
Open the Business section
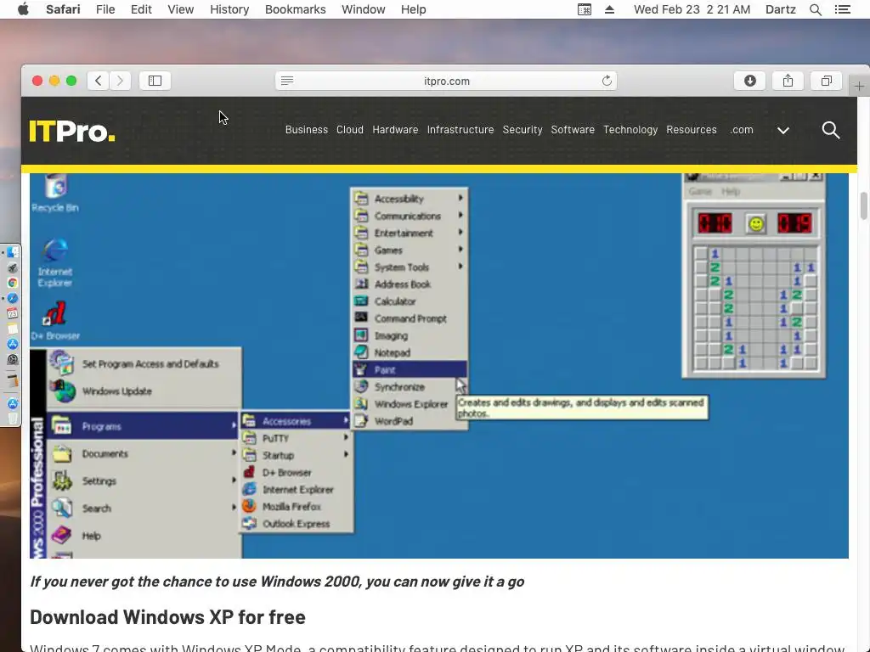[x=306, y=130]
